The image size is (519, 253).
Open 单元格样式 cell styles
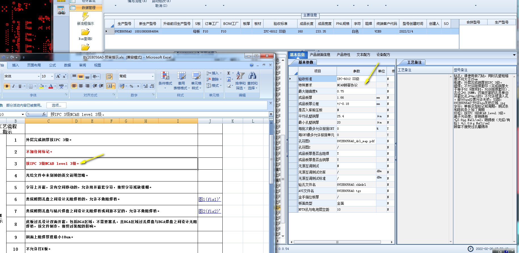click(x=196, y=80)
